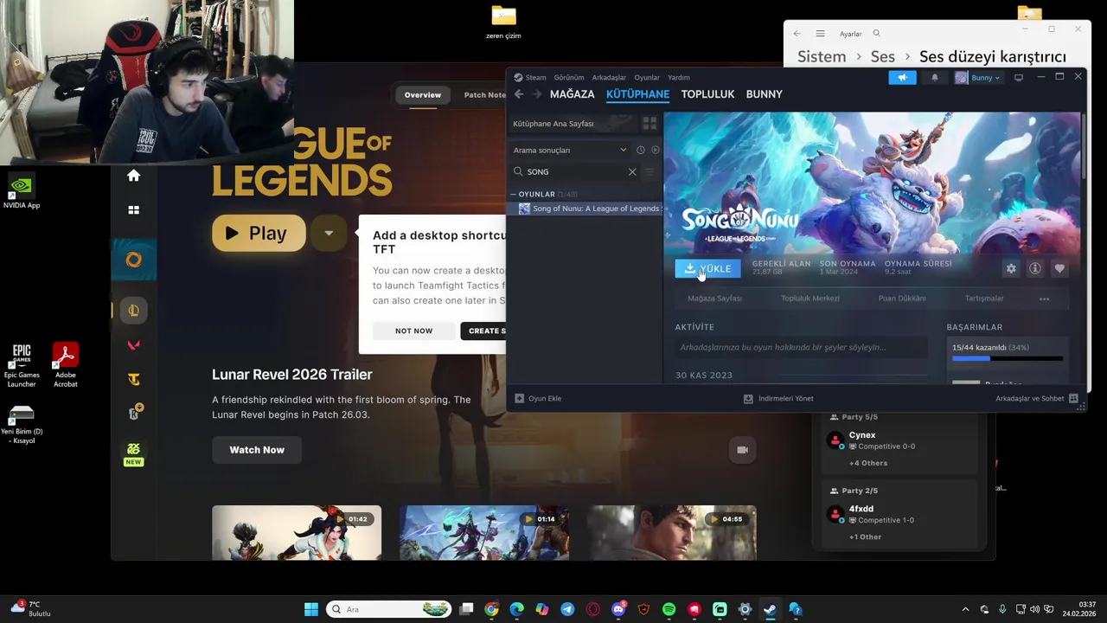Open the Bunny account dropdown
1107x623 pixels.
pyautogui.click(x=978, y=78)
